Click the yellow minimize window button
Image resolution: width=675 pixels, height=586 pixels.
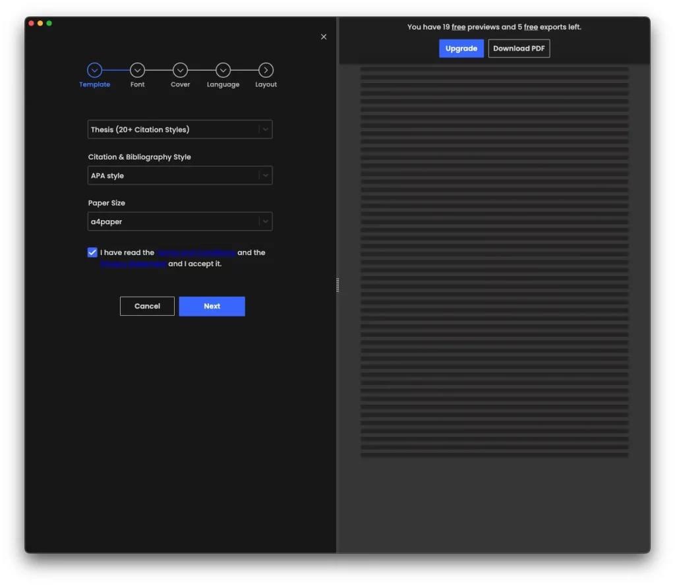pyautogui.click(x=40, y=23)
